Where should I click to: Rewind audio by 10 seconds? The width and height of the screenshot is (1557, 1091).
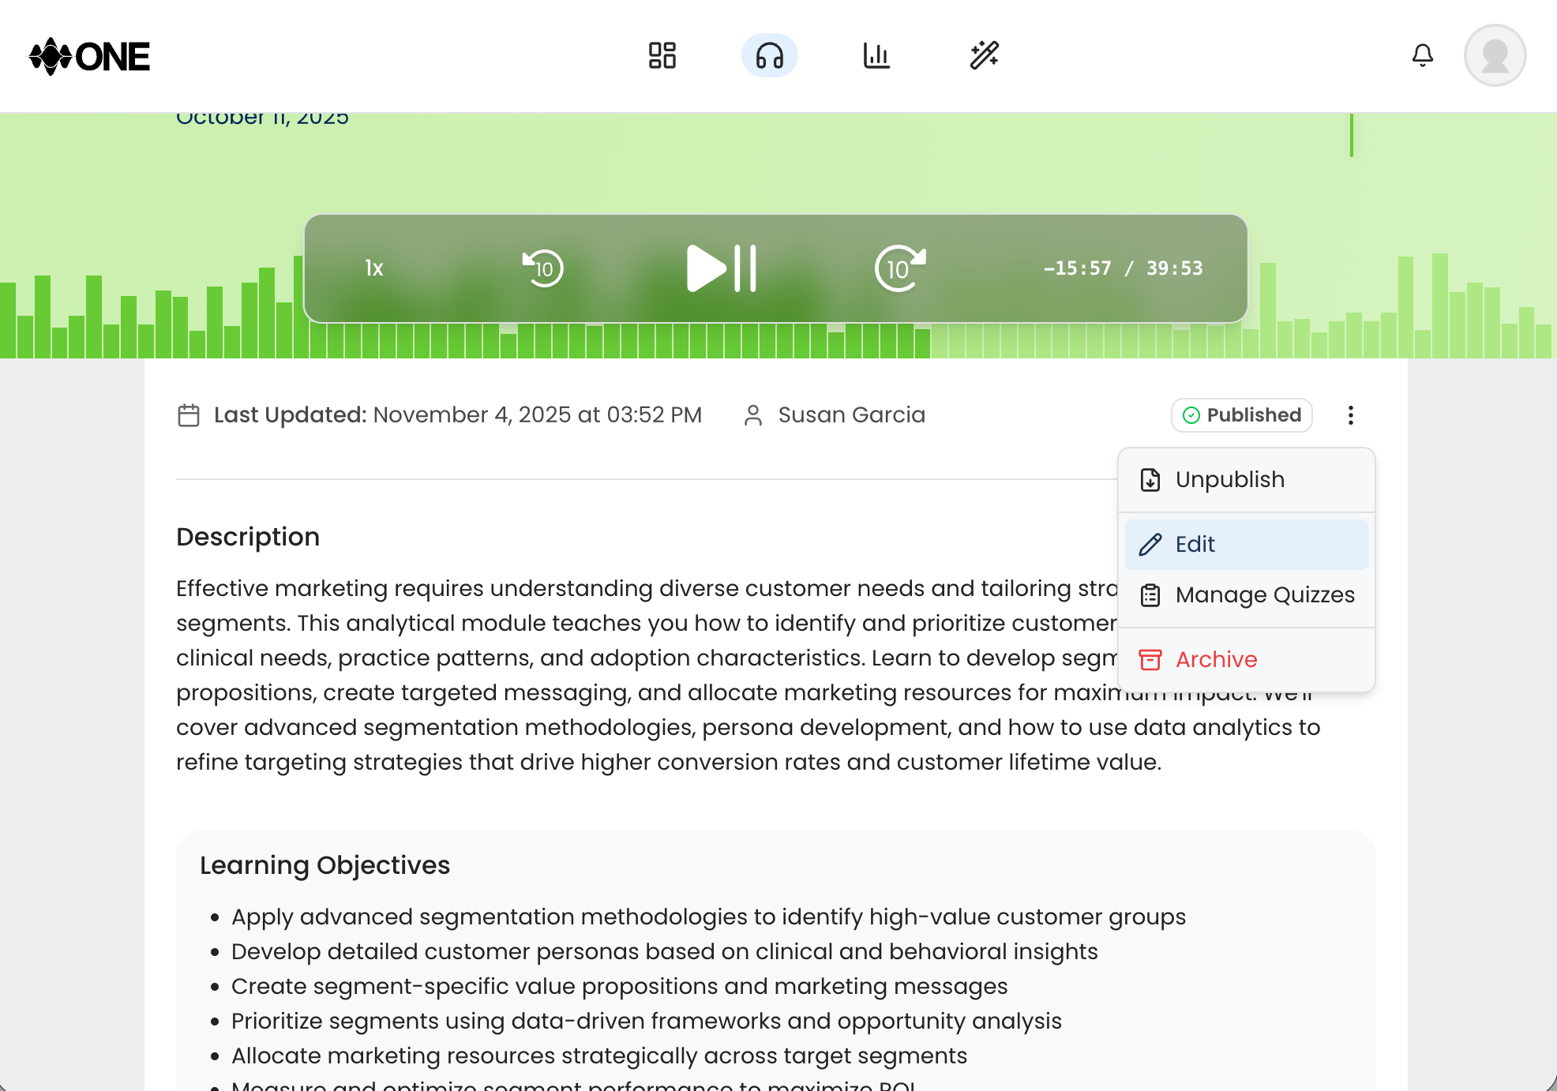pos(542,268)
